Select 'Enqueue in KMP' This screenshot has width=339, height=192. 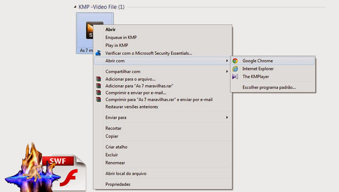121,38
